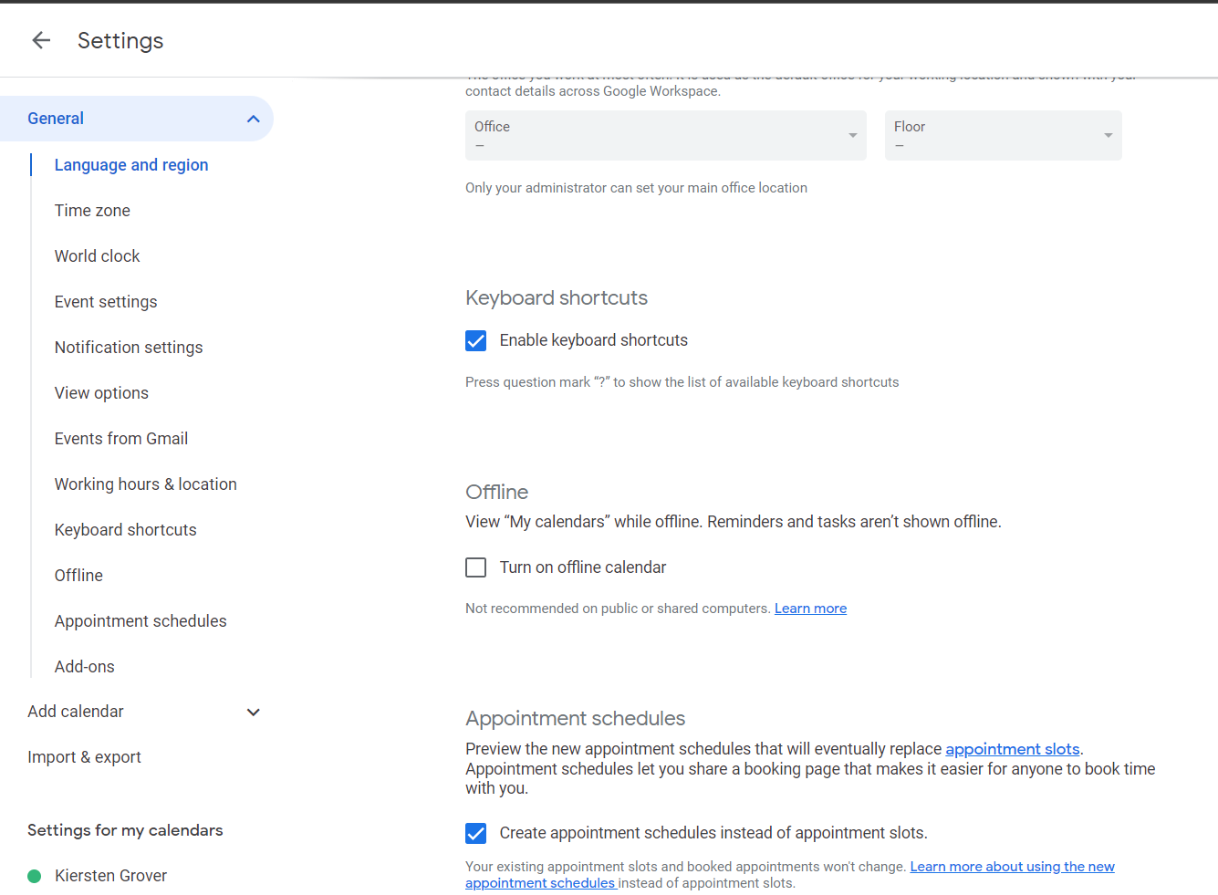Viewport: 1218px width, 895px height.
Task: Open Events from Gmail settings
Action: pyautogui.click(x=121, y=439)
